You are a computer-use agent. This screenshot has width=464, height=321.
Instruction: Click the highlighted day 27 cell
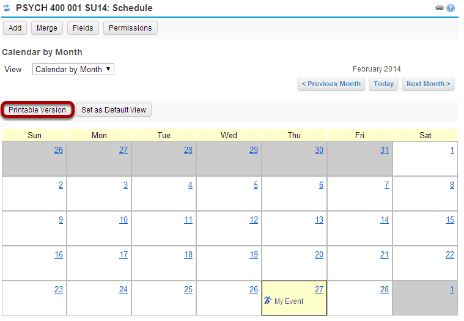tap(295, 298)
